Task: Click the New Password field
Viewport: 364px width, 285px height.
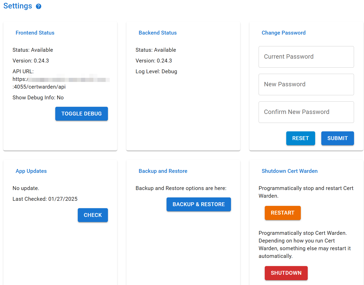Action: pyautogui.click(x=306, y=85)
